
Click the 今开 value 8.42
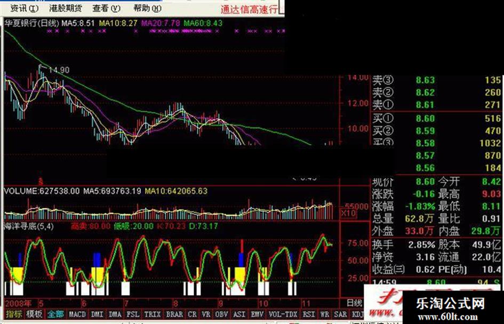coord(491,182)
